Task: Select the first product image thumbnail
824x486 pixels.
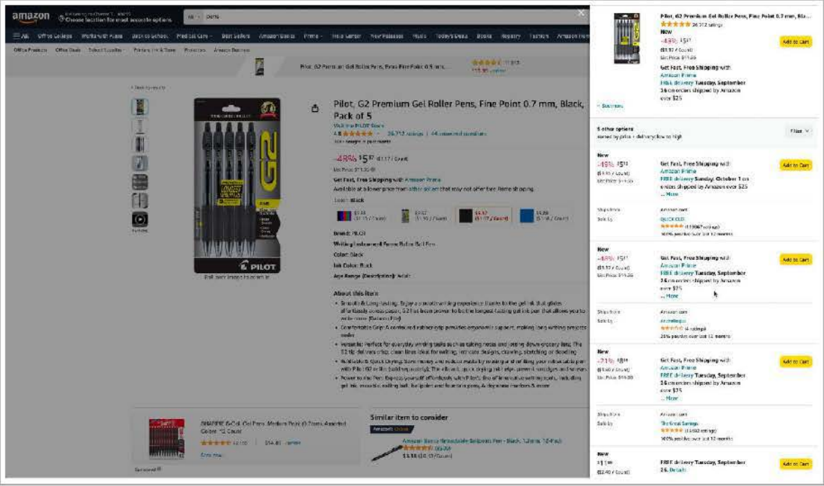Action: (140, 106)
